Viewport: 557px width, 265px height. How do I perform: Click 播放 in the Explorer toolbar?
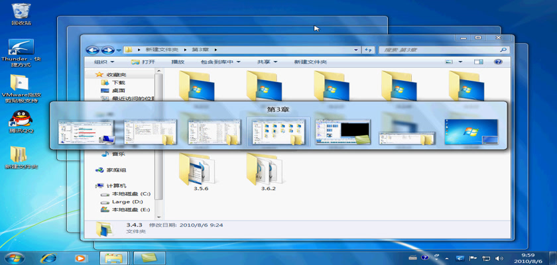tap(178, 62)
